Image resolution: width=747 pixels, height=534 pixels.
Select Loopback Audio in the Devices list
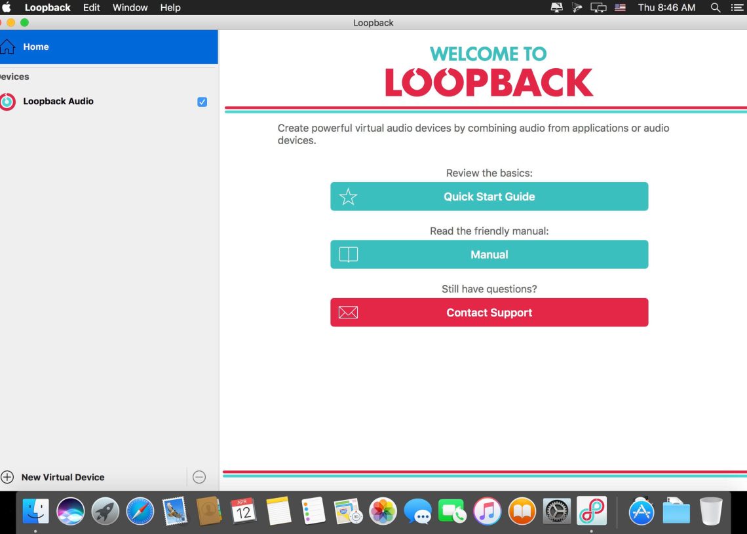[x=59, y=101]
